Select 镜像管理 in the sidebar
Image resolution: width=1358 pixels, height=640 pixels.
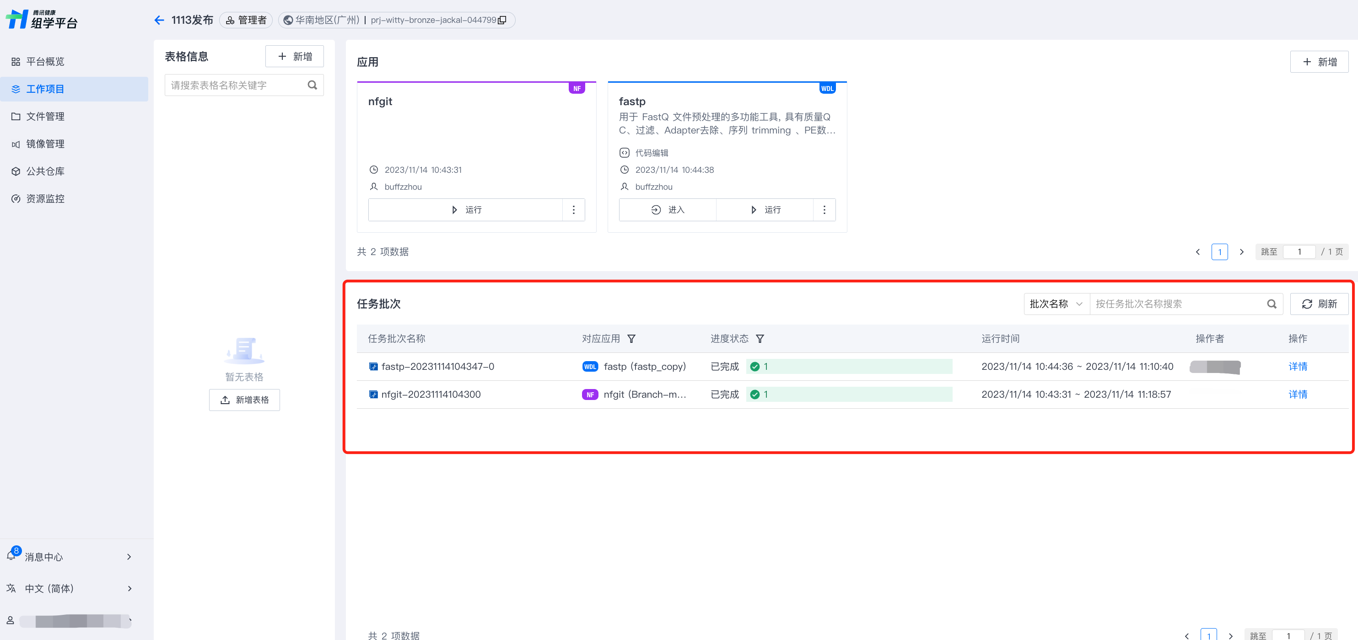(x=45, y=144)
